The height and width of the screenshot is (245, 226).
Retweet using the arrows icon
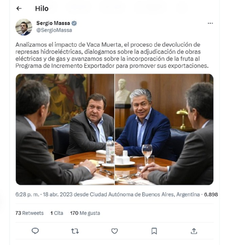click(x=75, y=231)
